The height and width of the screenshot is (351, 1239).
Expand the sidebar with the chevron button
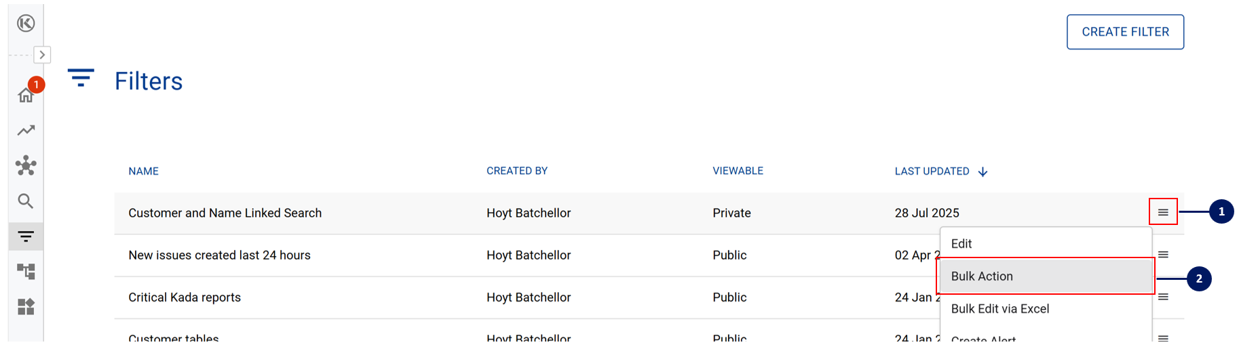tap(42, 55)
